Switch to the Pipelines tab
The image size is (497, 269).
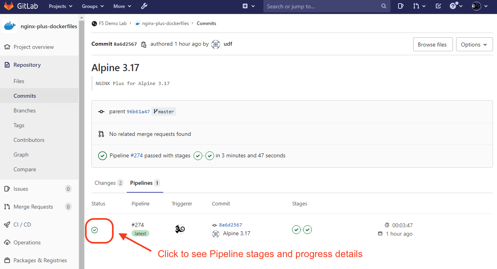[x=145, y=183]
